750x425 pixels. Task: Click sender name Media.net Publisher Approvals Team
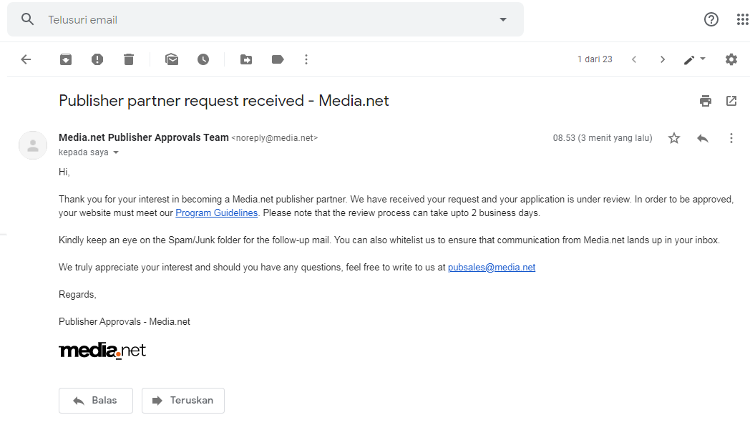coord(144,137)
